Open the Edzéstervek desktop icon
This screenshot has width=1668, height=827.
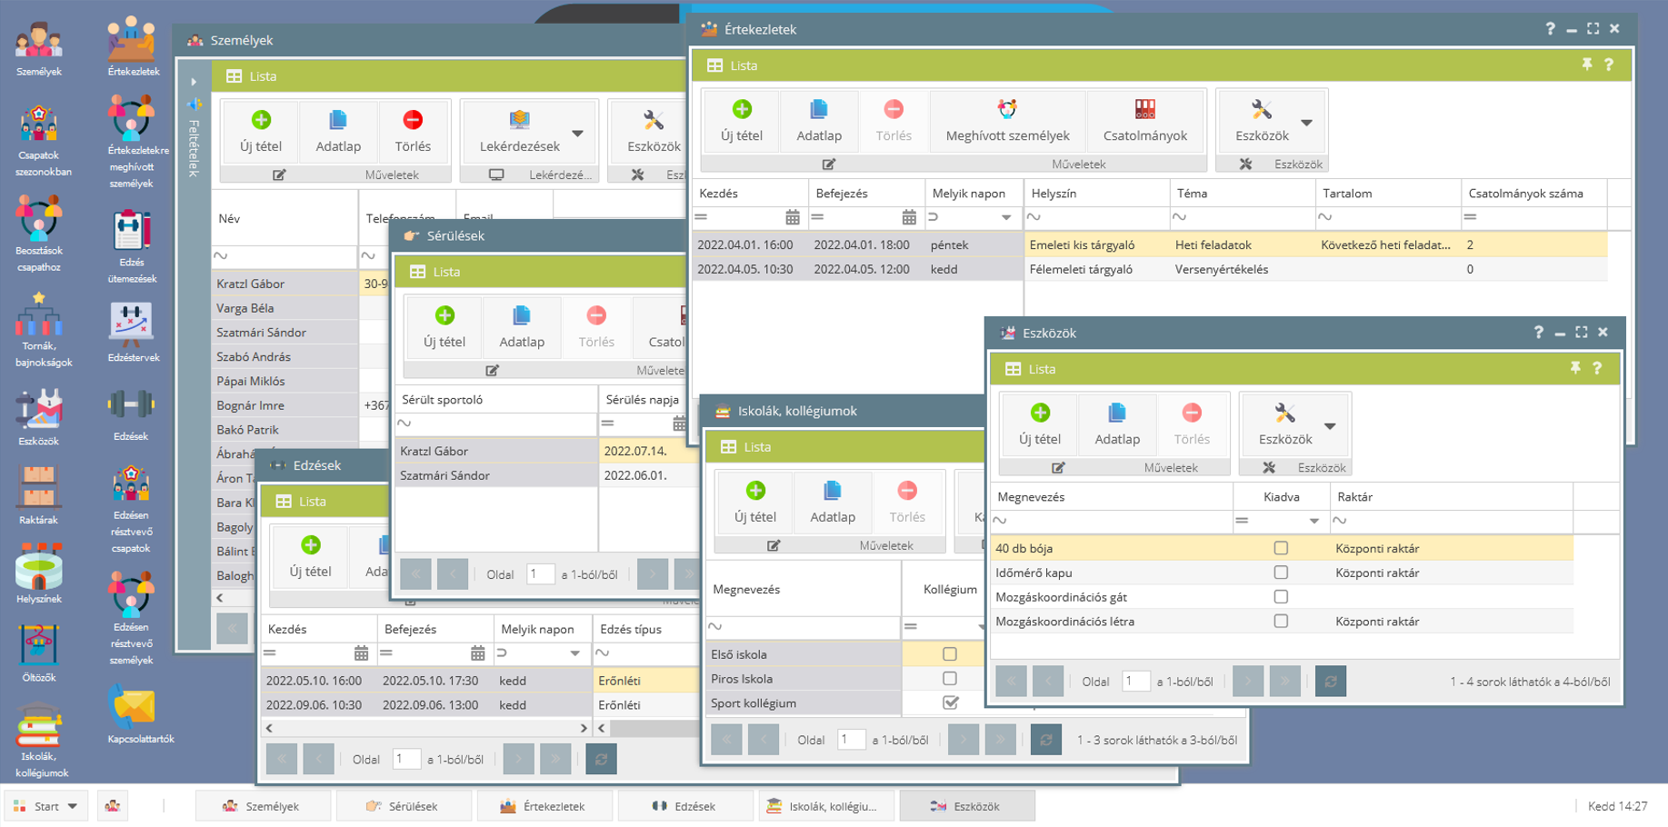click(x=132, y=329)
